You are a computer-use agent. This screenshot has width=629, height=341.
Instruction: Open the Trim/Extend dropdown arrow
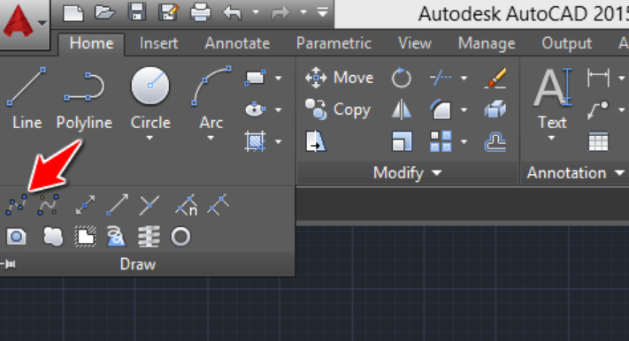click(464, 78)
